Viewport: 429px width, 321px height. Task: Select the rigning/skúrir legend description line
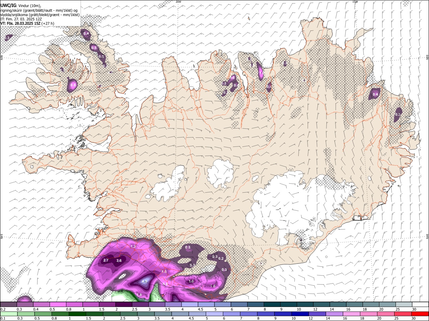39,10
